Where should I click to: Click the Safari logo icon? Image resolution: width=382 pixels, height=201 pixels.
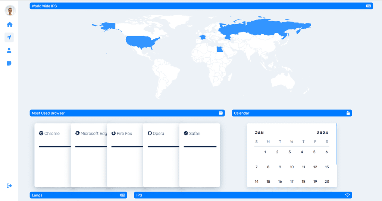[x=186, y=133]
